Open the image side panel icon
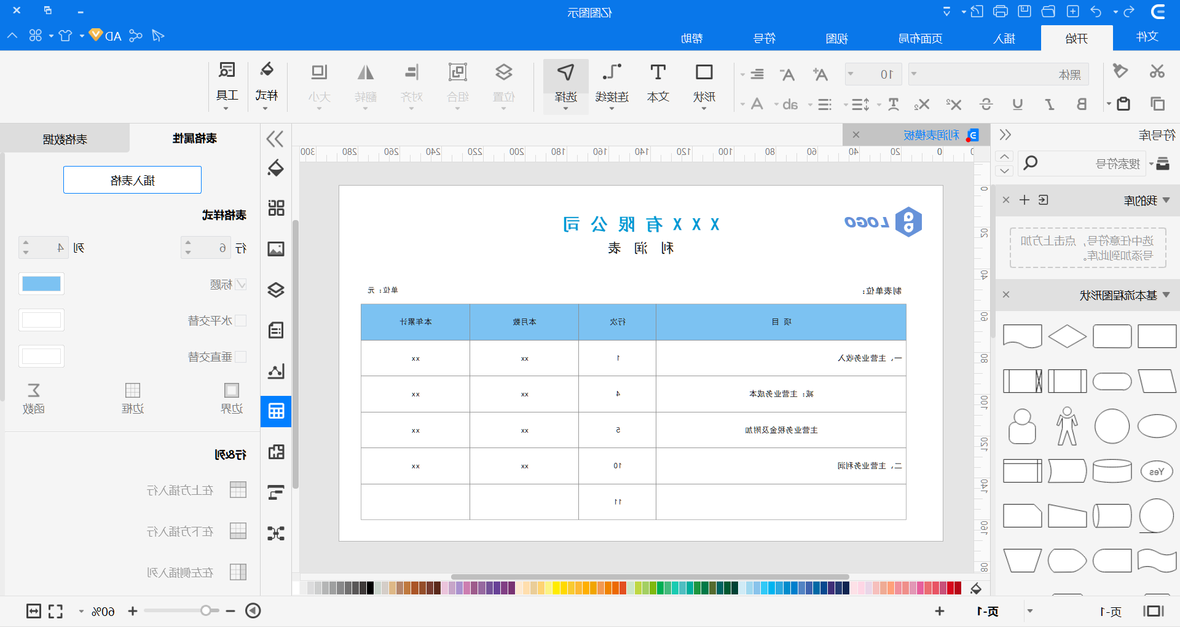The image size is (1180, 627). point(276,249)
